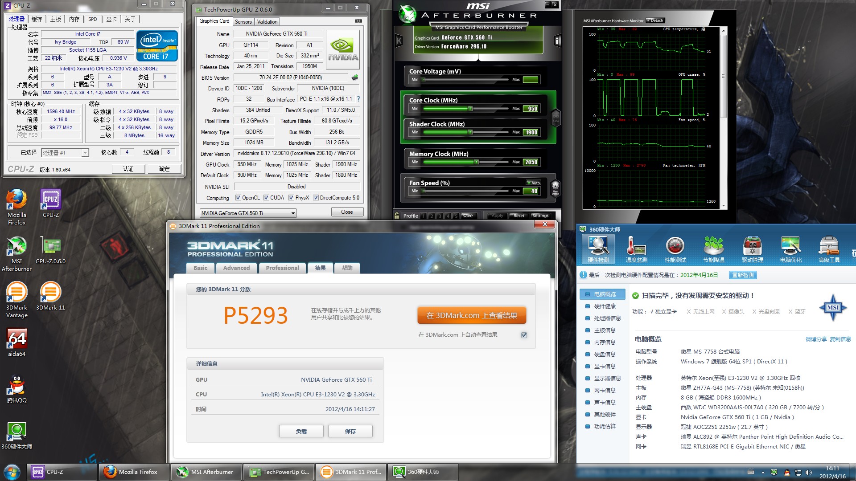
Task: Click 重新检测 button in 360硬件大师
Action: (x=743, y=275)
